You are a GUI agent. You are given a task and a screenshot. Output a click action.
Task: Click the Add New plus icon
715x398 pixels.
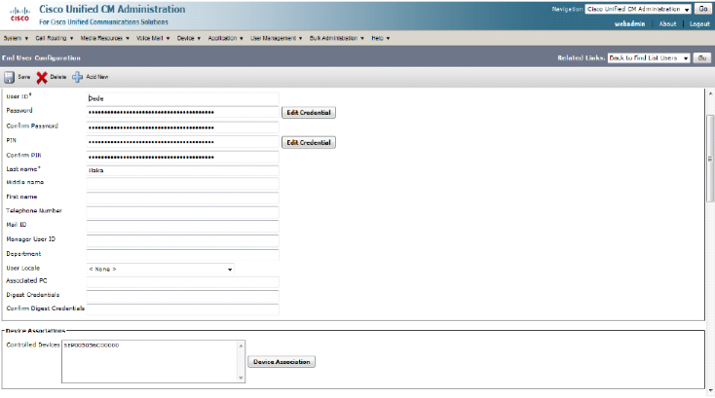pyautogui.click(x=78, y=77)
